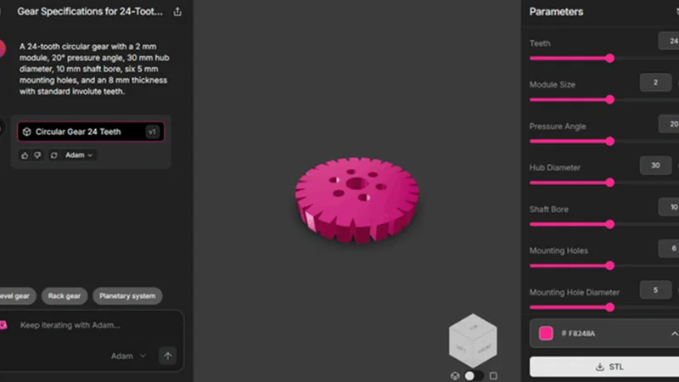Edit the Teeth value field

pyautogui.click(x=669, y=41)
